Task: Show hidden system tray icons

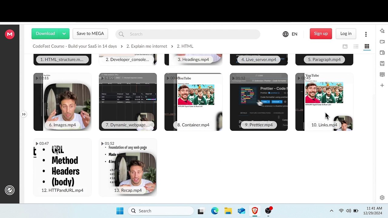Action: coord(332,211)
